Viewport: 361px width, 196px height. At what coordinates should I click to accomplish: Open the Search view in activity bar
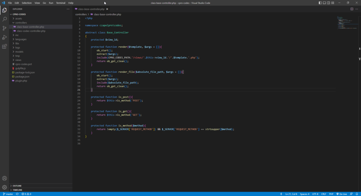pyautogui.click(x=4, y=19)
